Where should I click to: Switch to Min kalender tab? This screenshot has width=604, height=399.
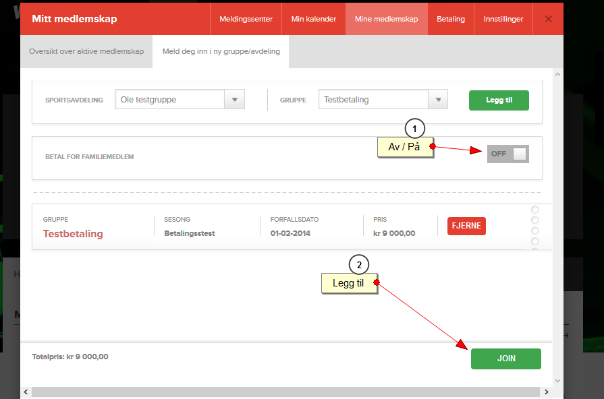coord(314,19)
